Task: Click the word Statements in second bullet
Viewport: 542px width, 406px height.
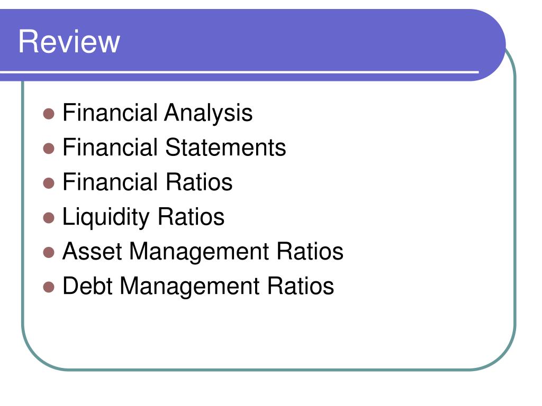Action: [x=225, y=147]
